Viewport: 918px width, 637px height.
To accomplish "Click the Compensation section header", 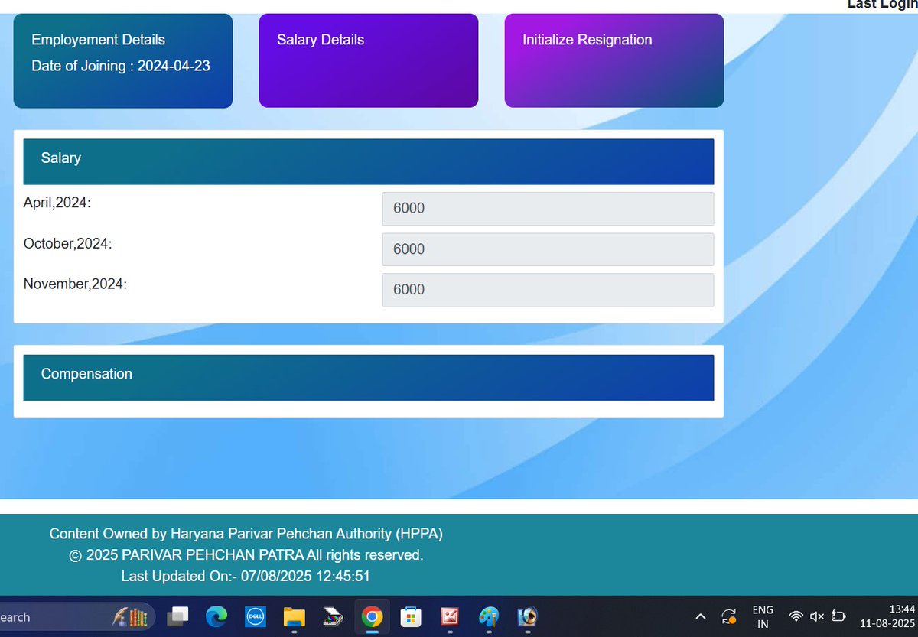I will tap(369, 377).
